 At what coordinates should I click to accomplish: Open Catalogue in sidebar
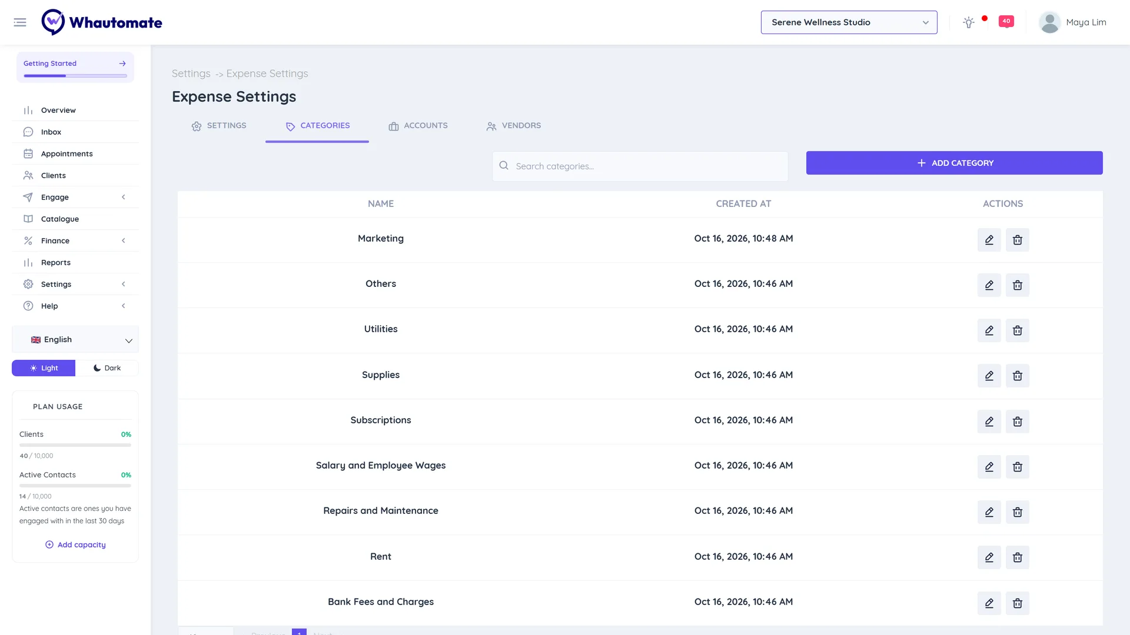click(x=75, y=219)
